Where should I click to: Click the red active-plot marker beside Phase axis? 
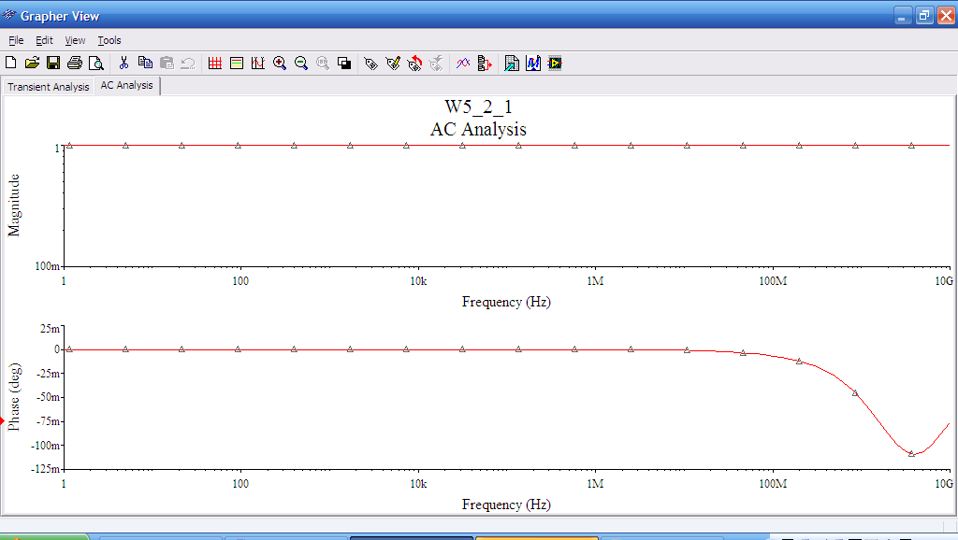pyautogui.click(x=3, y=421)
